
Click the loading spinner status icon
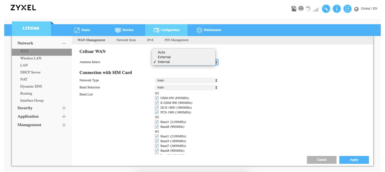coord(308,9)
